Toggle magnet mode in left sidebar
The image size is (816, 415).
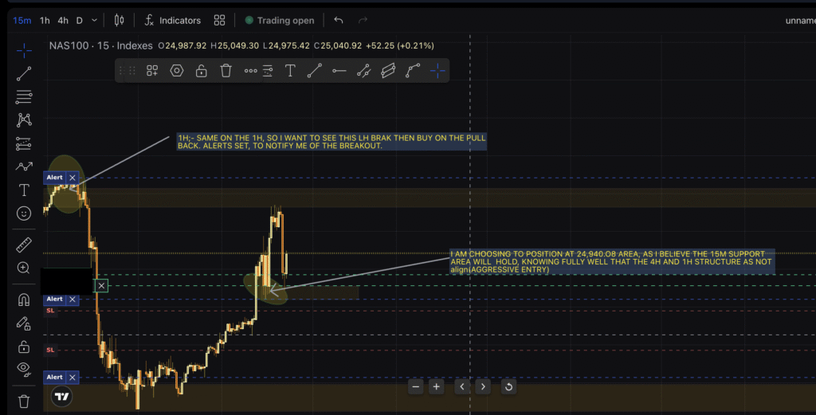pyautogui.click(x=24, y=300)
